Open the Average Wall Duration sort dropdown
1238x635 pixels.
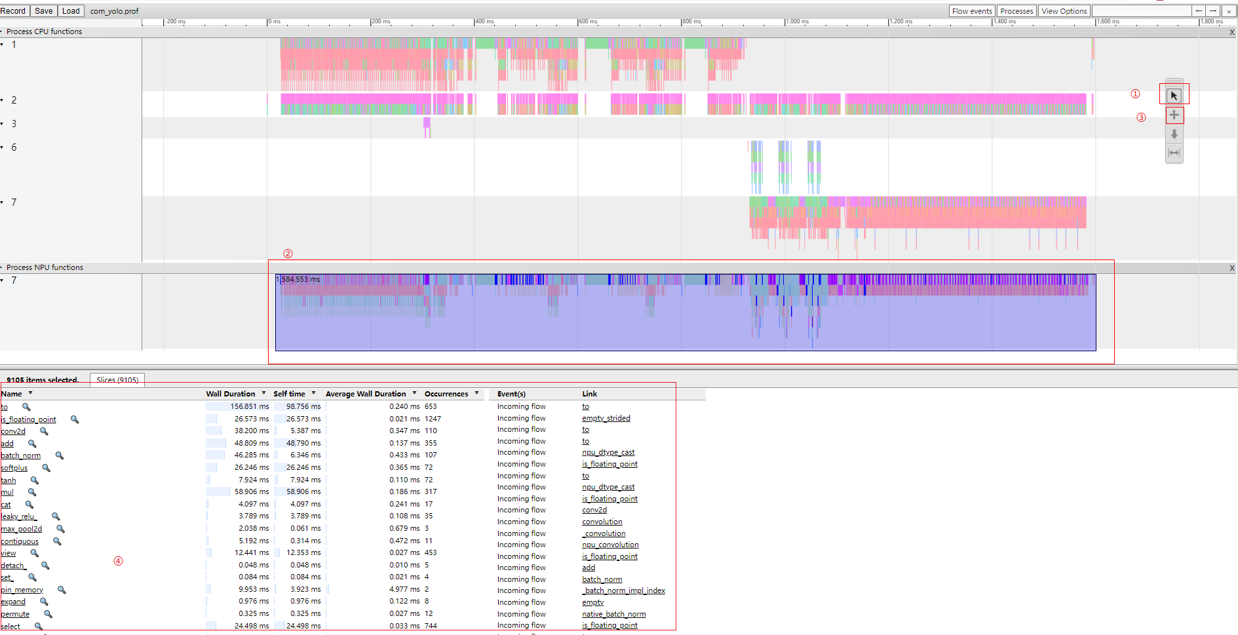coord(414,393)
